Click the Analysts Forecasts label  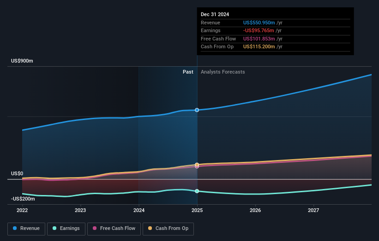point(223,72)
